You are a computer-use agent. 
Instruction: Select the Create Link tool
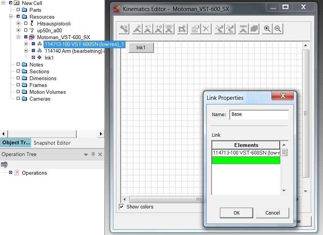point(124,29)
